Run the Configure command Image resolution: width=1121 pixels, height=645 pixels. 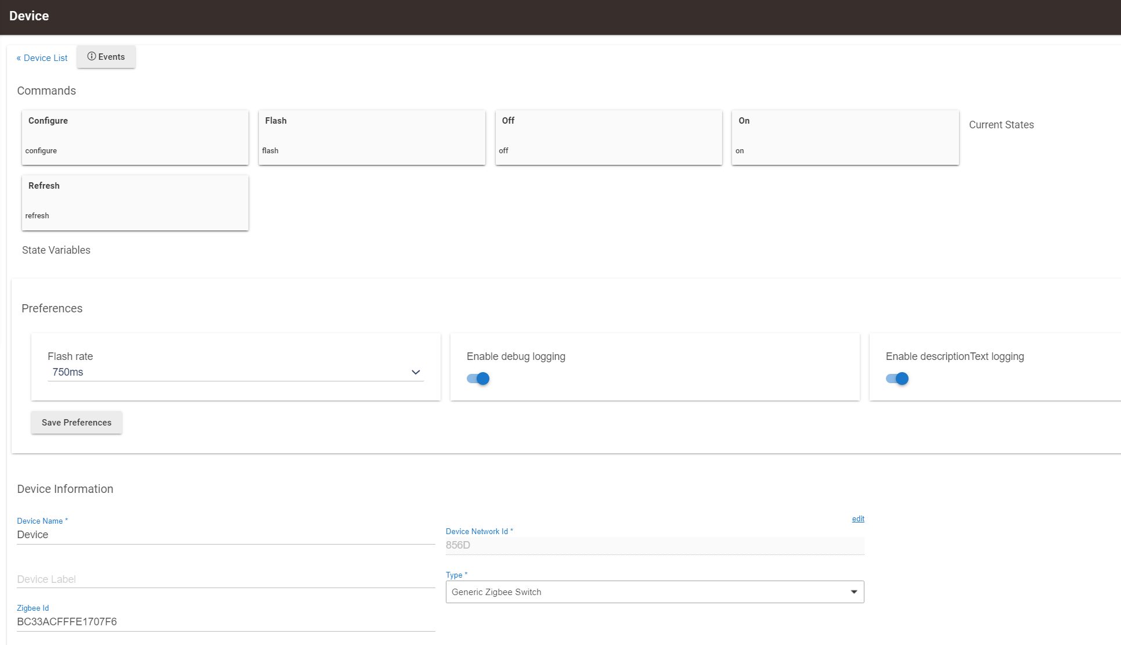click(135, 137)
